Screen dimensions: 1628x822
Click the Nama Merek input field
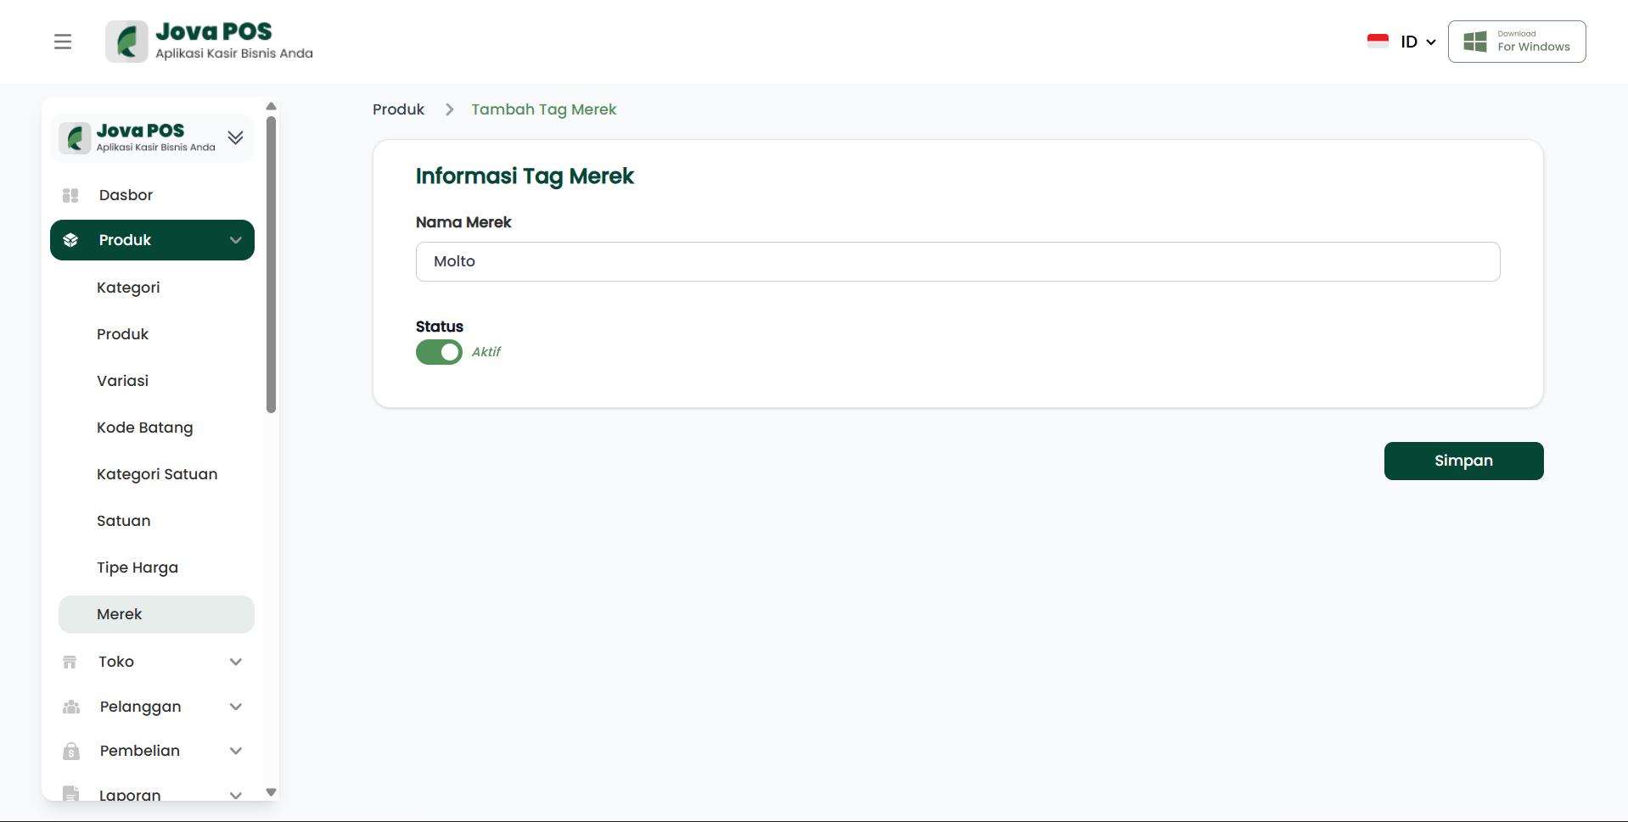point(957,261)
